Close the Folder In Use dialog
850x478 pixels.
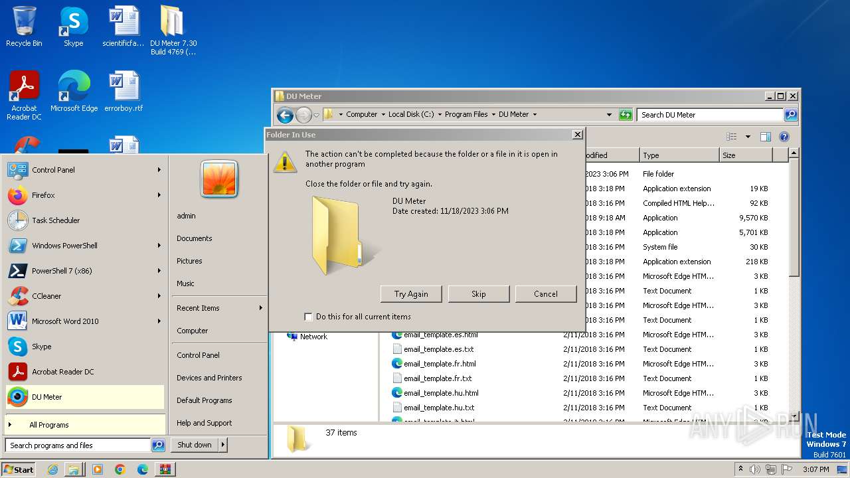point(578,135)
